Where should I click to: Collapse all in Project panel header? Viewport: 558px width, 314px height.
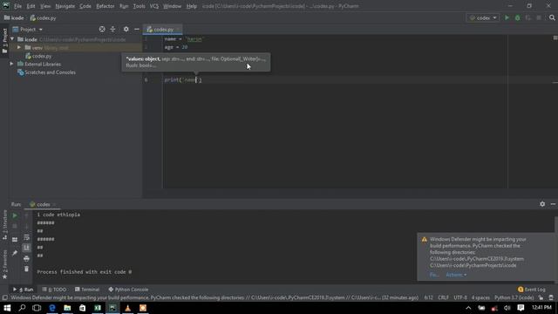(112, 29)
